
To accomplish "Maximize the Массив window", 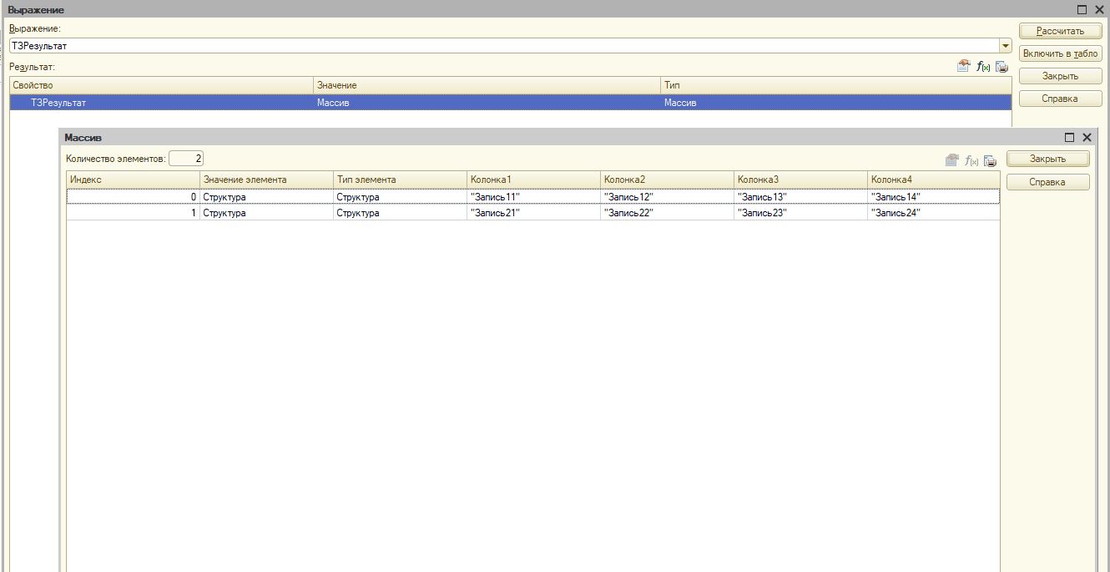I will tap(1069, 138).
